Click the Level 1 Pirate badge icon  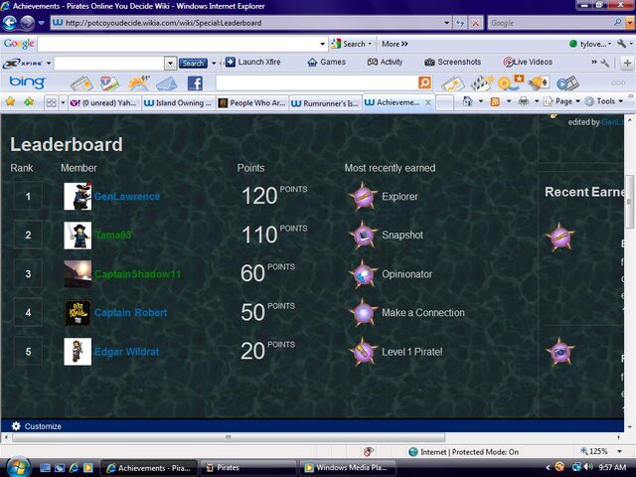pos(363,352)
